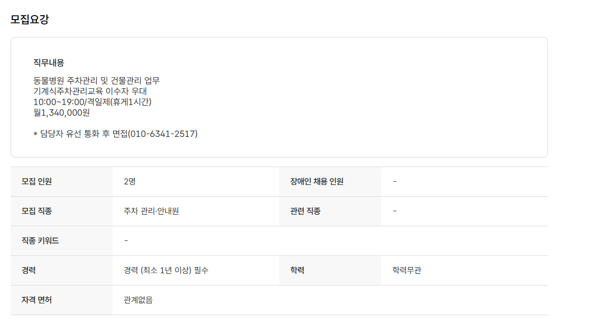Click the 관계없음 license value
The image size is (590, 323).
[x=138, y=300]
